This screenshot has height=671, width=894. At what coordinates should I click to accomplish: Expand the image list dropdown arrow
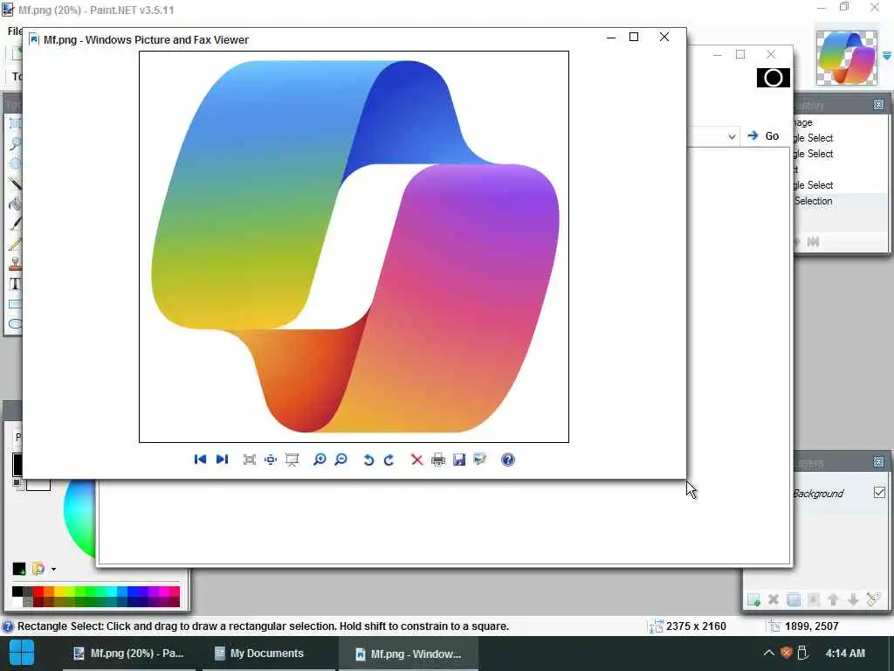point(887,56)
